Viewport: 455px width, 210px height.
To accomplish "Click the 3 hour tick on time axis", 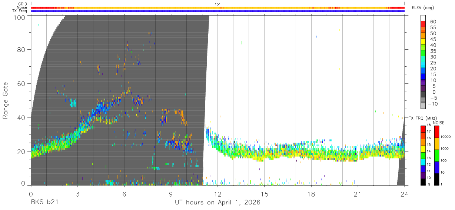I will point(78,194).
